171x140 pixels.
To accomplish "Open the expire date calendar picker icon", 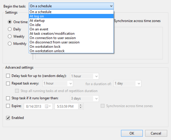I will 48,106.
